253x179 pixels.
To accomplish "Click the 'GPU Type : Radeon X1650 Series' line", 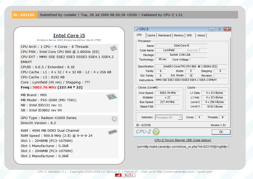I will pyautogui.click(x=49, y=118).
